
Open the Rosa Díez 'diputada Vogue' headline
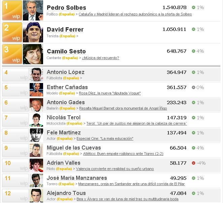(x=109, y=93)
